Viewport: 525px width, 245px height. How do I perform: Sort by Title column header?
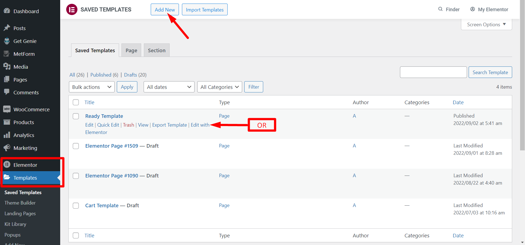[x=89, y=102]
